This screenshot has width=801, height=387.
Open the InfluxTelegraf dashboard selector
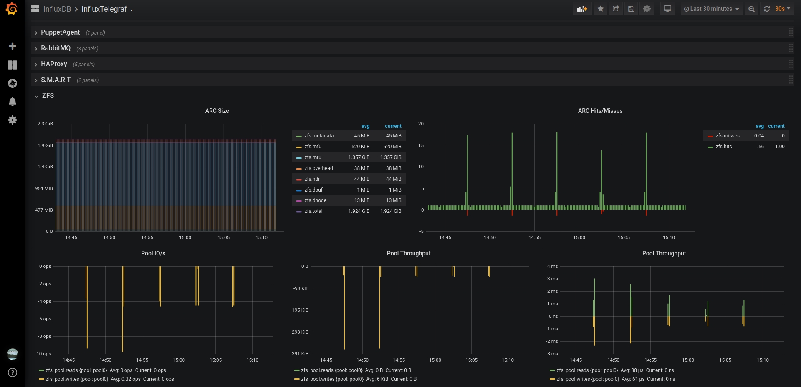click(x=107, y=9)
